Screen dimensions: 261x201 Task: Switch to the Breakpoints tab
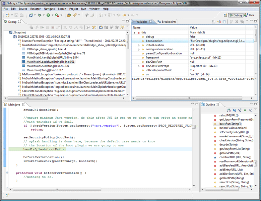click(167, 22)
